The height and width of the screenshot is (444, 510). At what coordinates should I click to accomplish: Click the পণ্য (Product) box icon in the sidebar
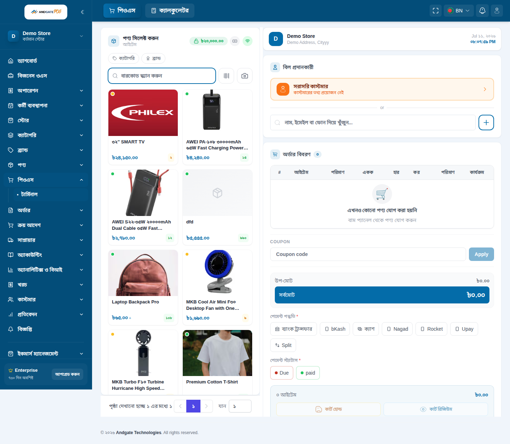click(x=11, y=165)
